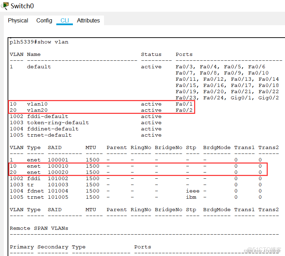Viewport: 285px width, 256px height.
Task: Click the Switch0 window icon
Action: tap(4, 6)
